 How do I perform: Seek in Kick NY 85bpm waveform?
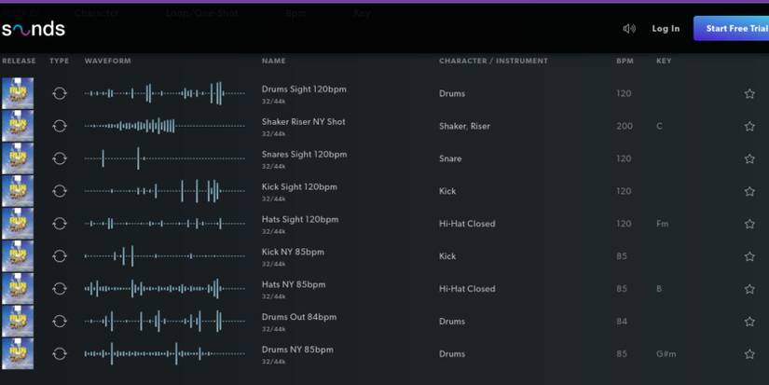(164, 256)
